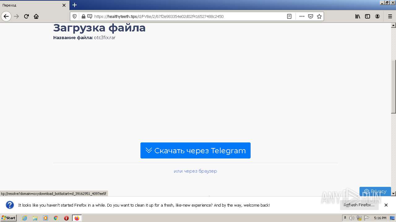396x222 pixels.
Task: Open volume control in system tray
Action: 352,218
